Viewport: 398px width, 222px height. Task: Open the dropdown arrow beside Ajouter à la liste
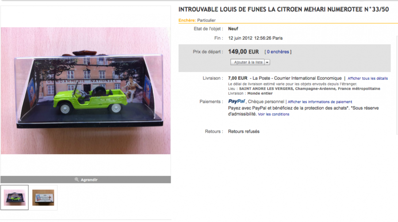(267, 62)
